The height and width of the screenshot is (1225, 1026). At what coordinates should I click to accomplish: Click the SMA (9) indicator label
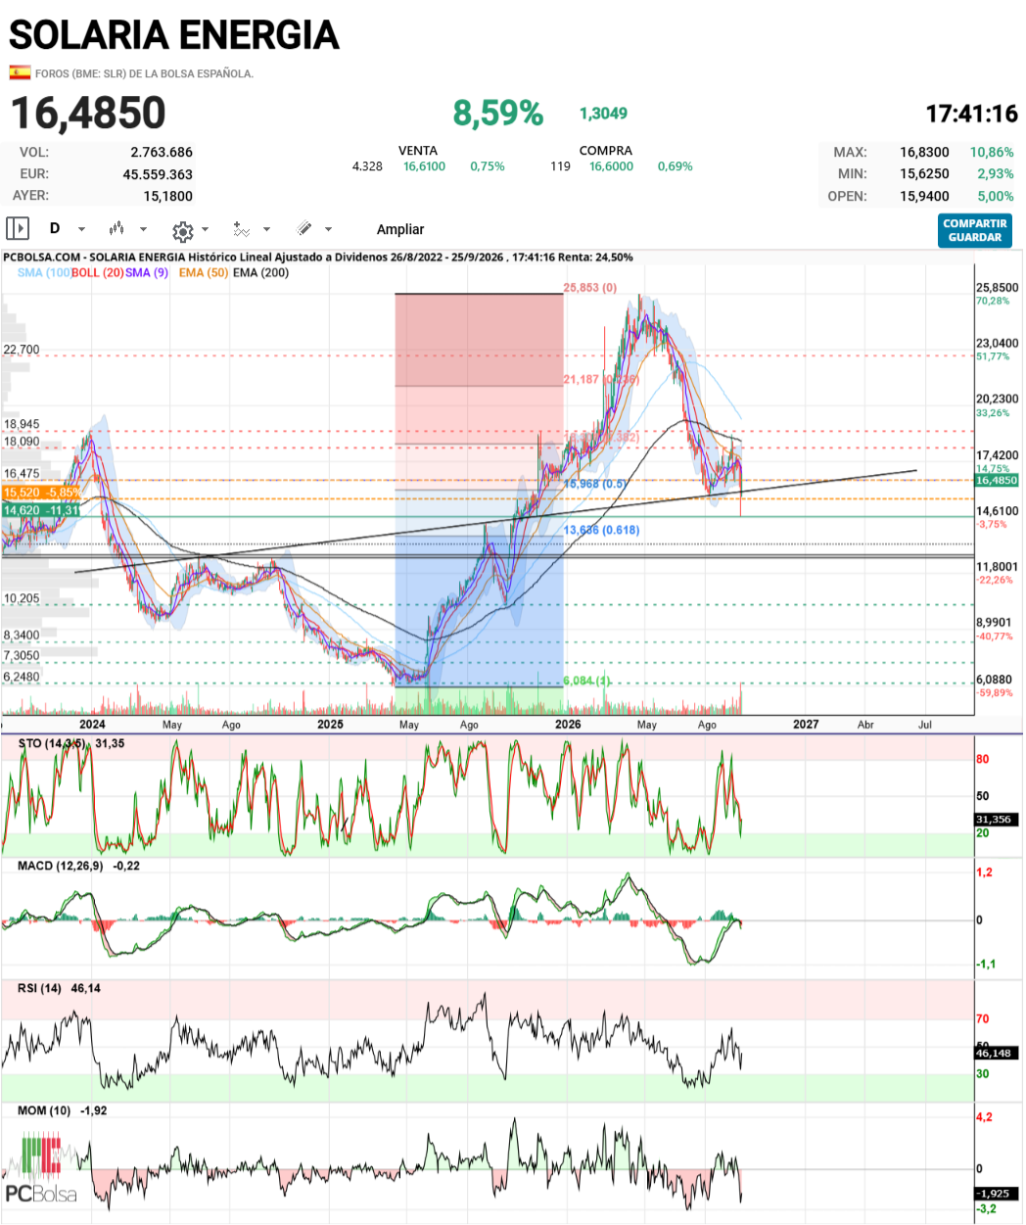[147, 272]
